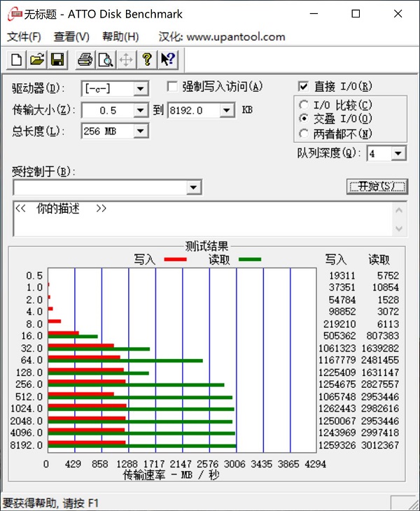Open Print Preview from the toolbar

click(x=105, y=59)
